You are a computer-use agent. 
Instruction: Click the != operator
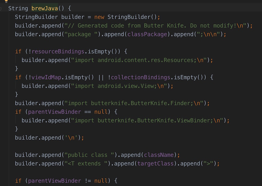click(88, 181)
